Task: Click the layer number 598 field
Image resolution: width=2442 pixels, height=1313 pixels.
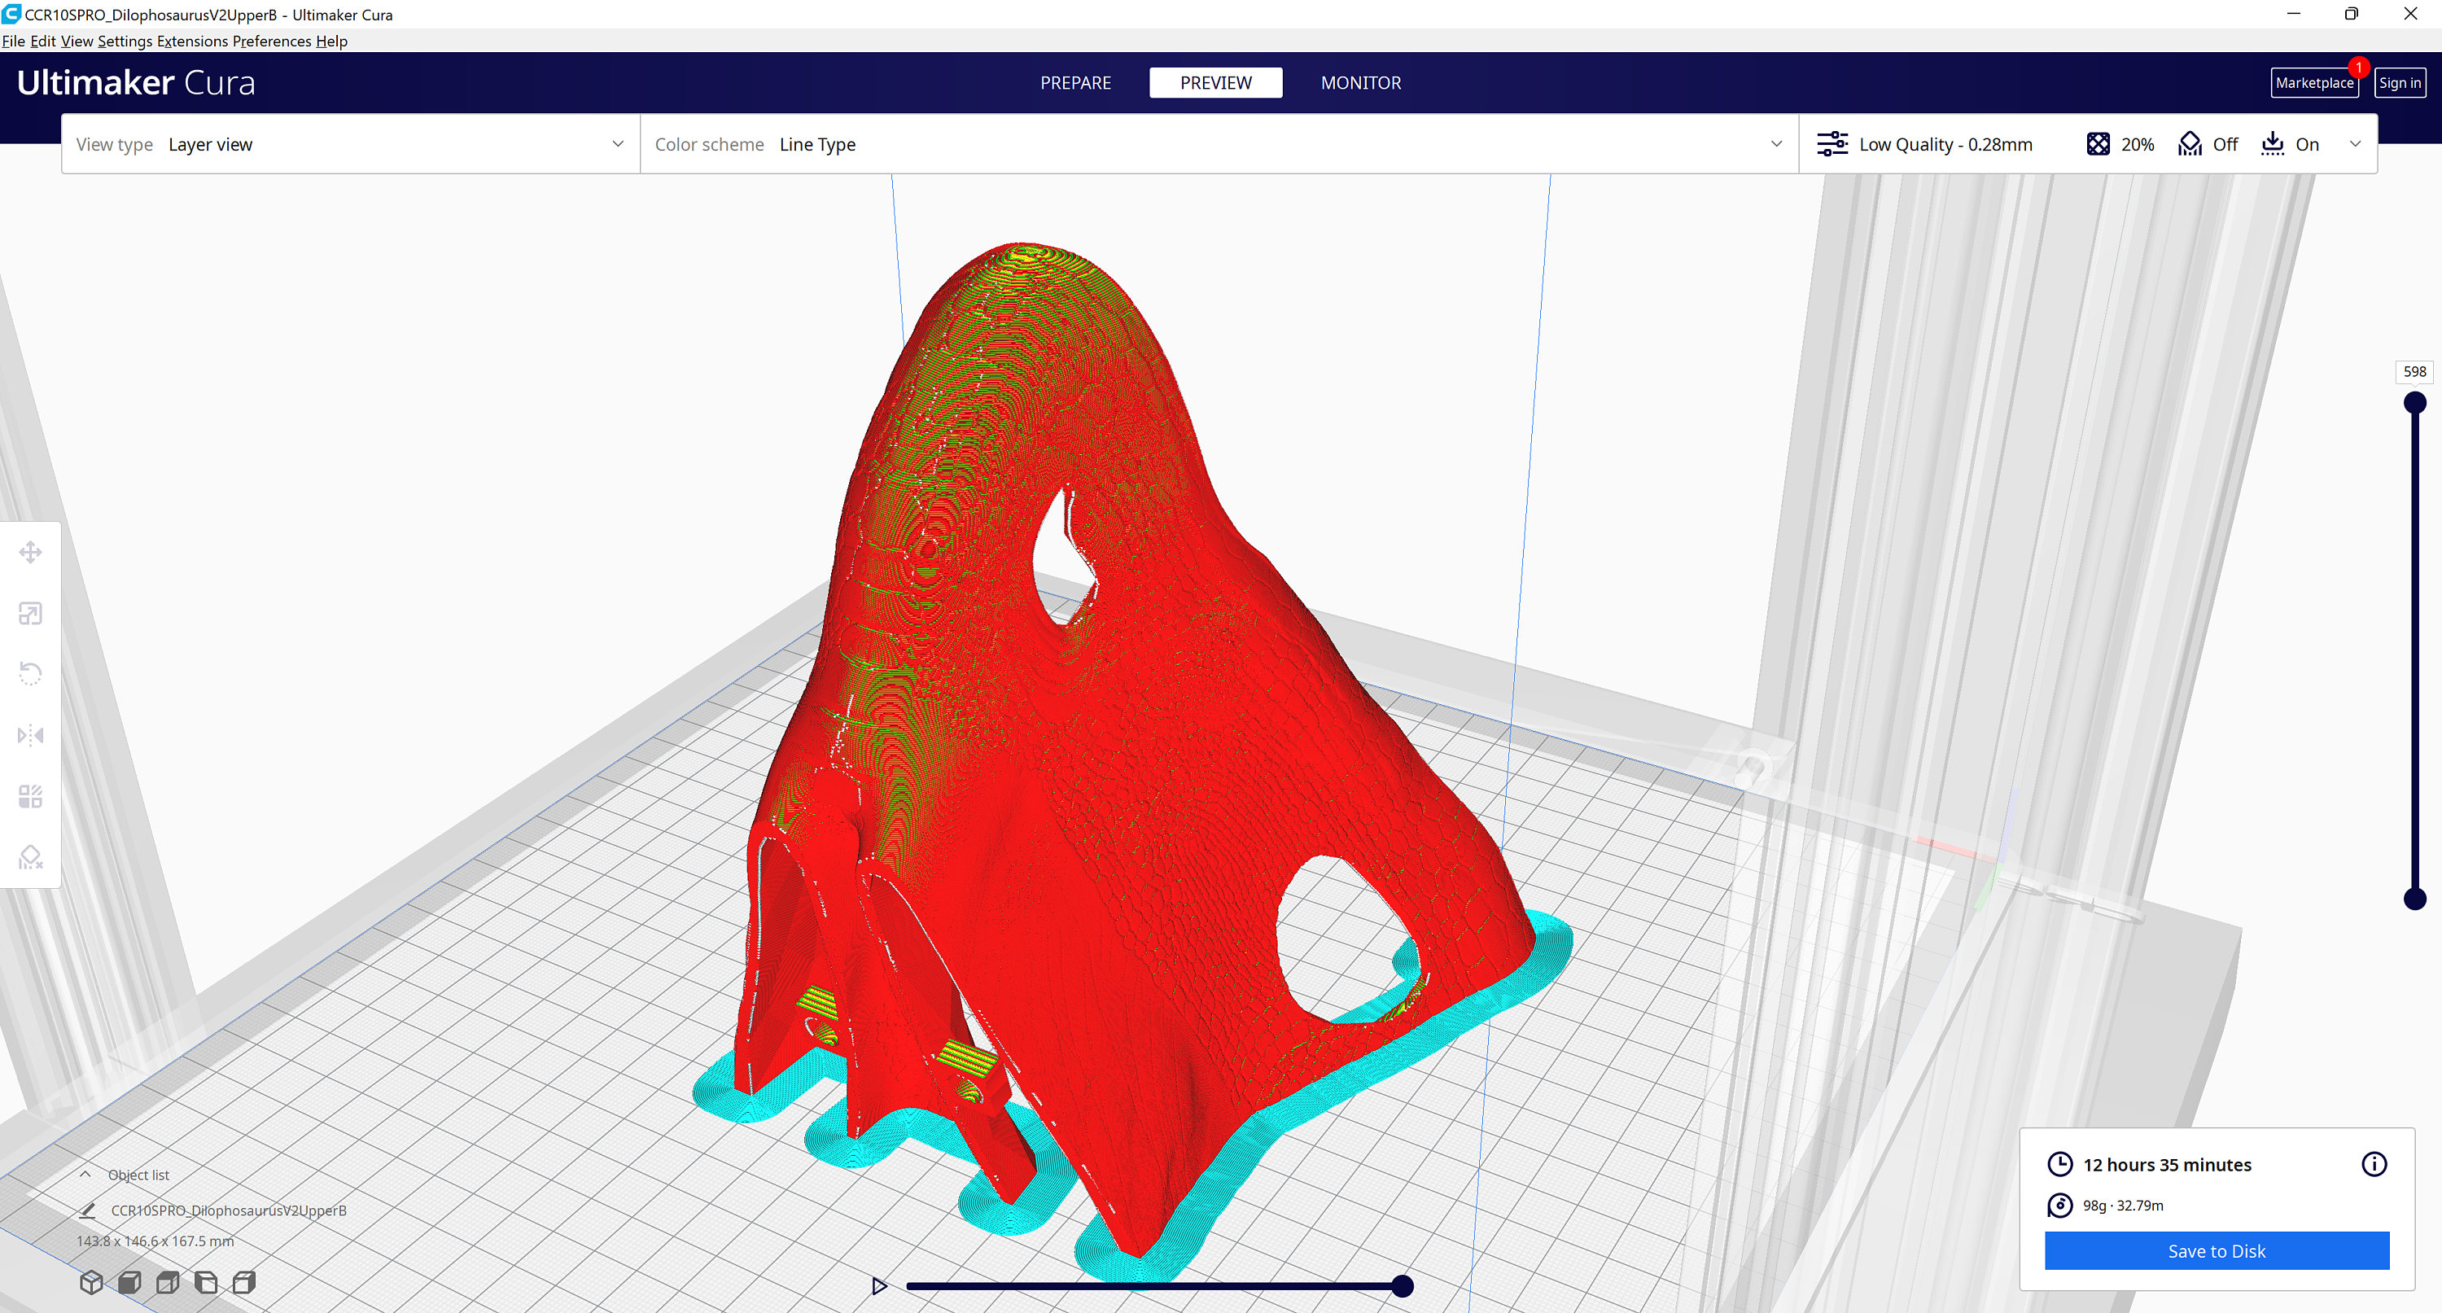Action: tap(2414, 372)
